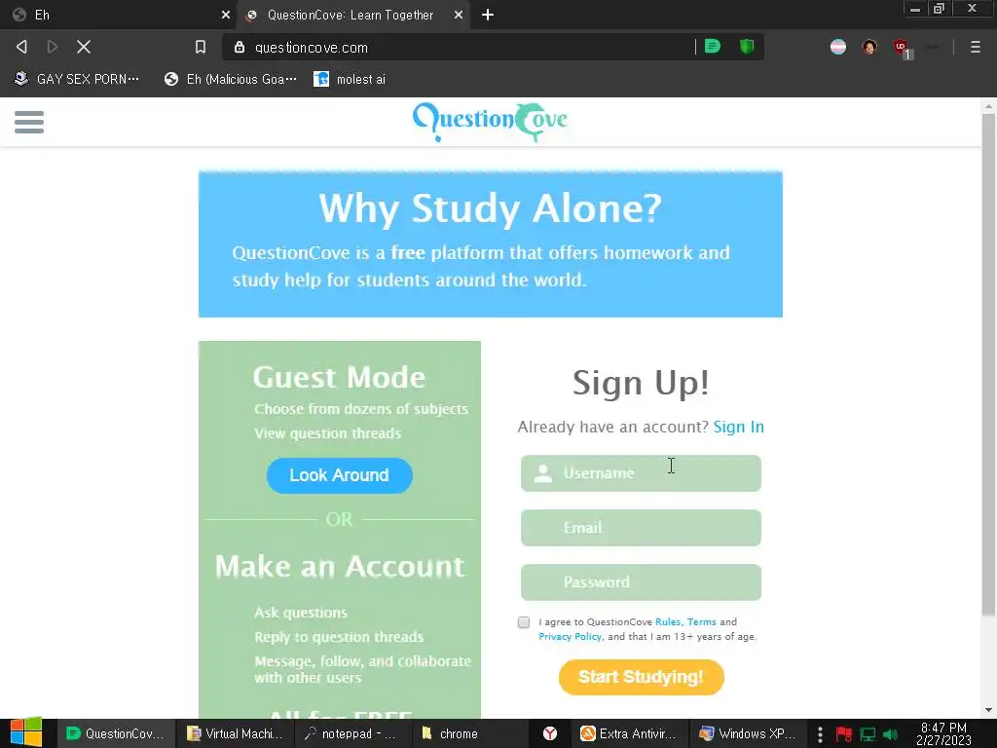This screenshot has width=997, height=748.
Task: Switch to Extra Antivirus taskbar item
Action: click(630, 733)
